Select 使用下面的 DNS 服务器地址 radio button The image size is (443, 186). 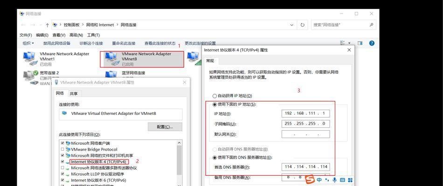pyautogui.click(x=215, y=157)
